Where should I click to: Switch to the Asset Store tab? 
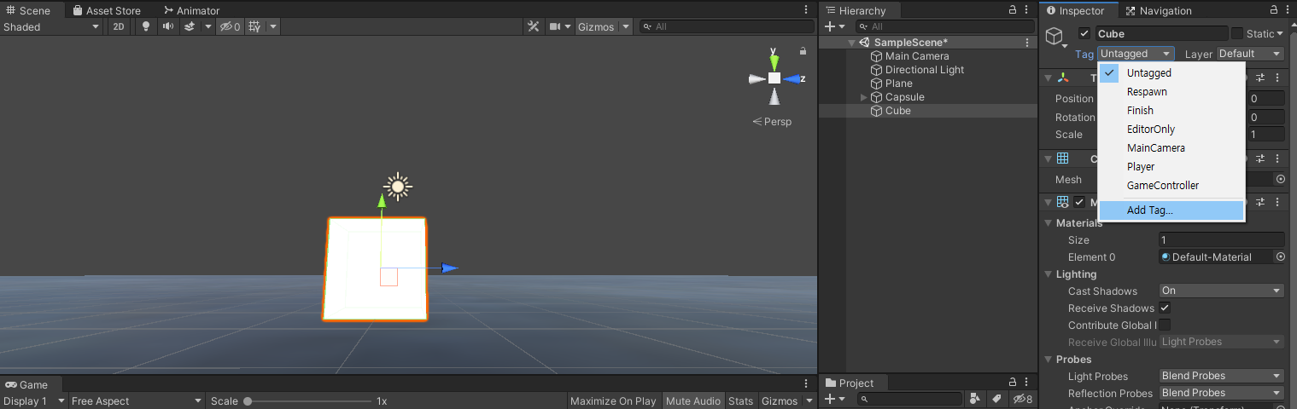(x=107, y=10)
